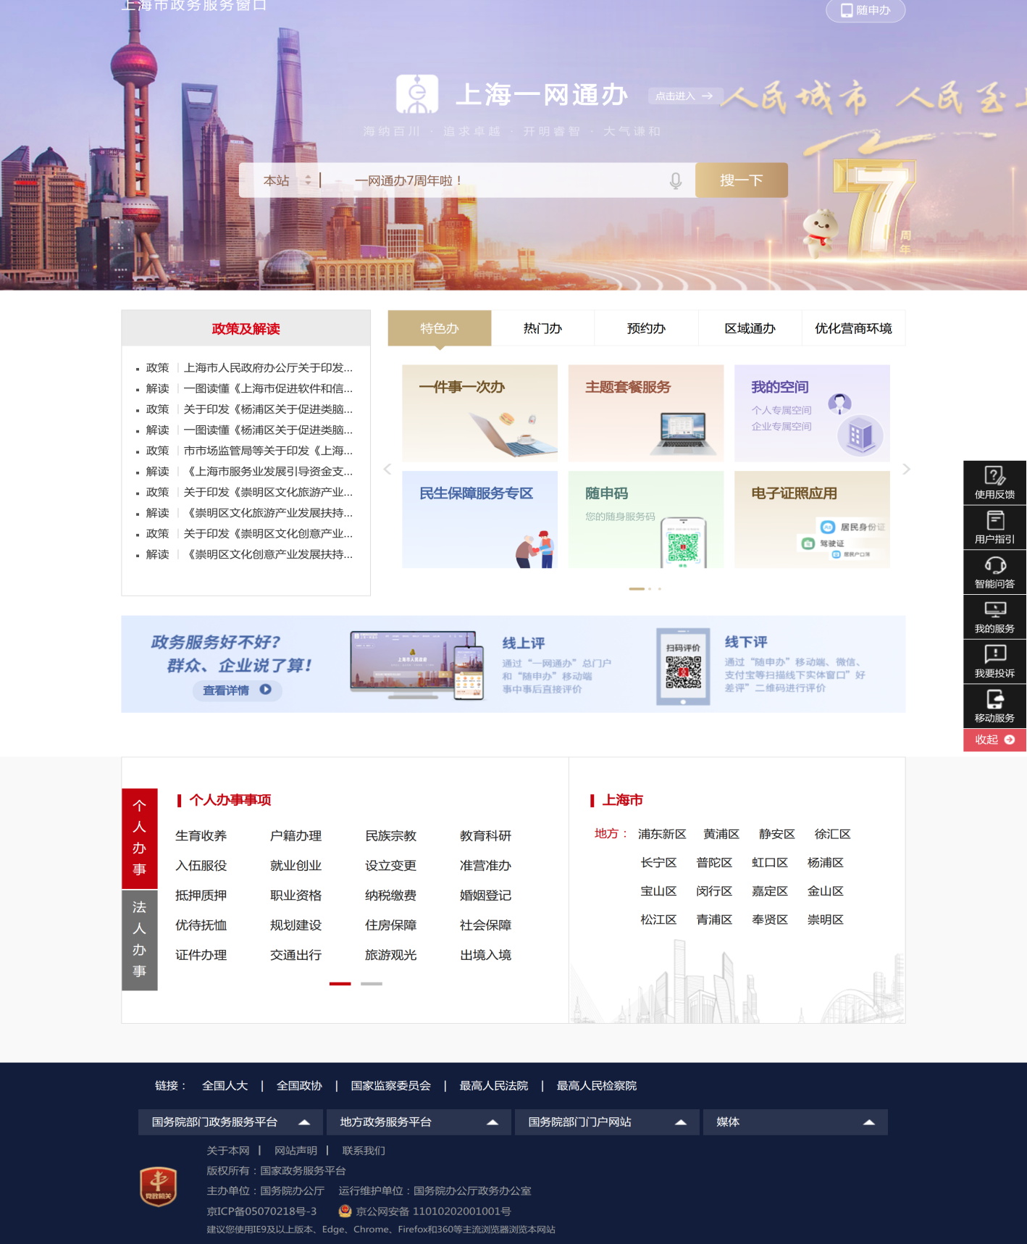Open the 户籍办理 link

pyautogui.click(x=295, y=835)
